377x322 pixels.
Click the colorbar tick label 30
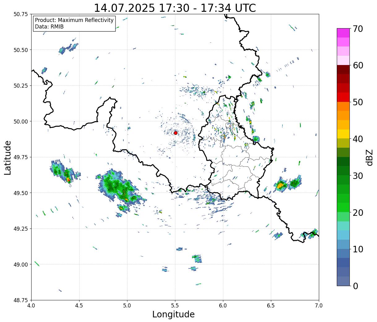pyautogui.click(x=358, y=176)
